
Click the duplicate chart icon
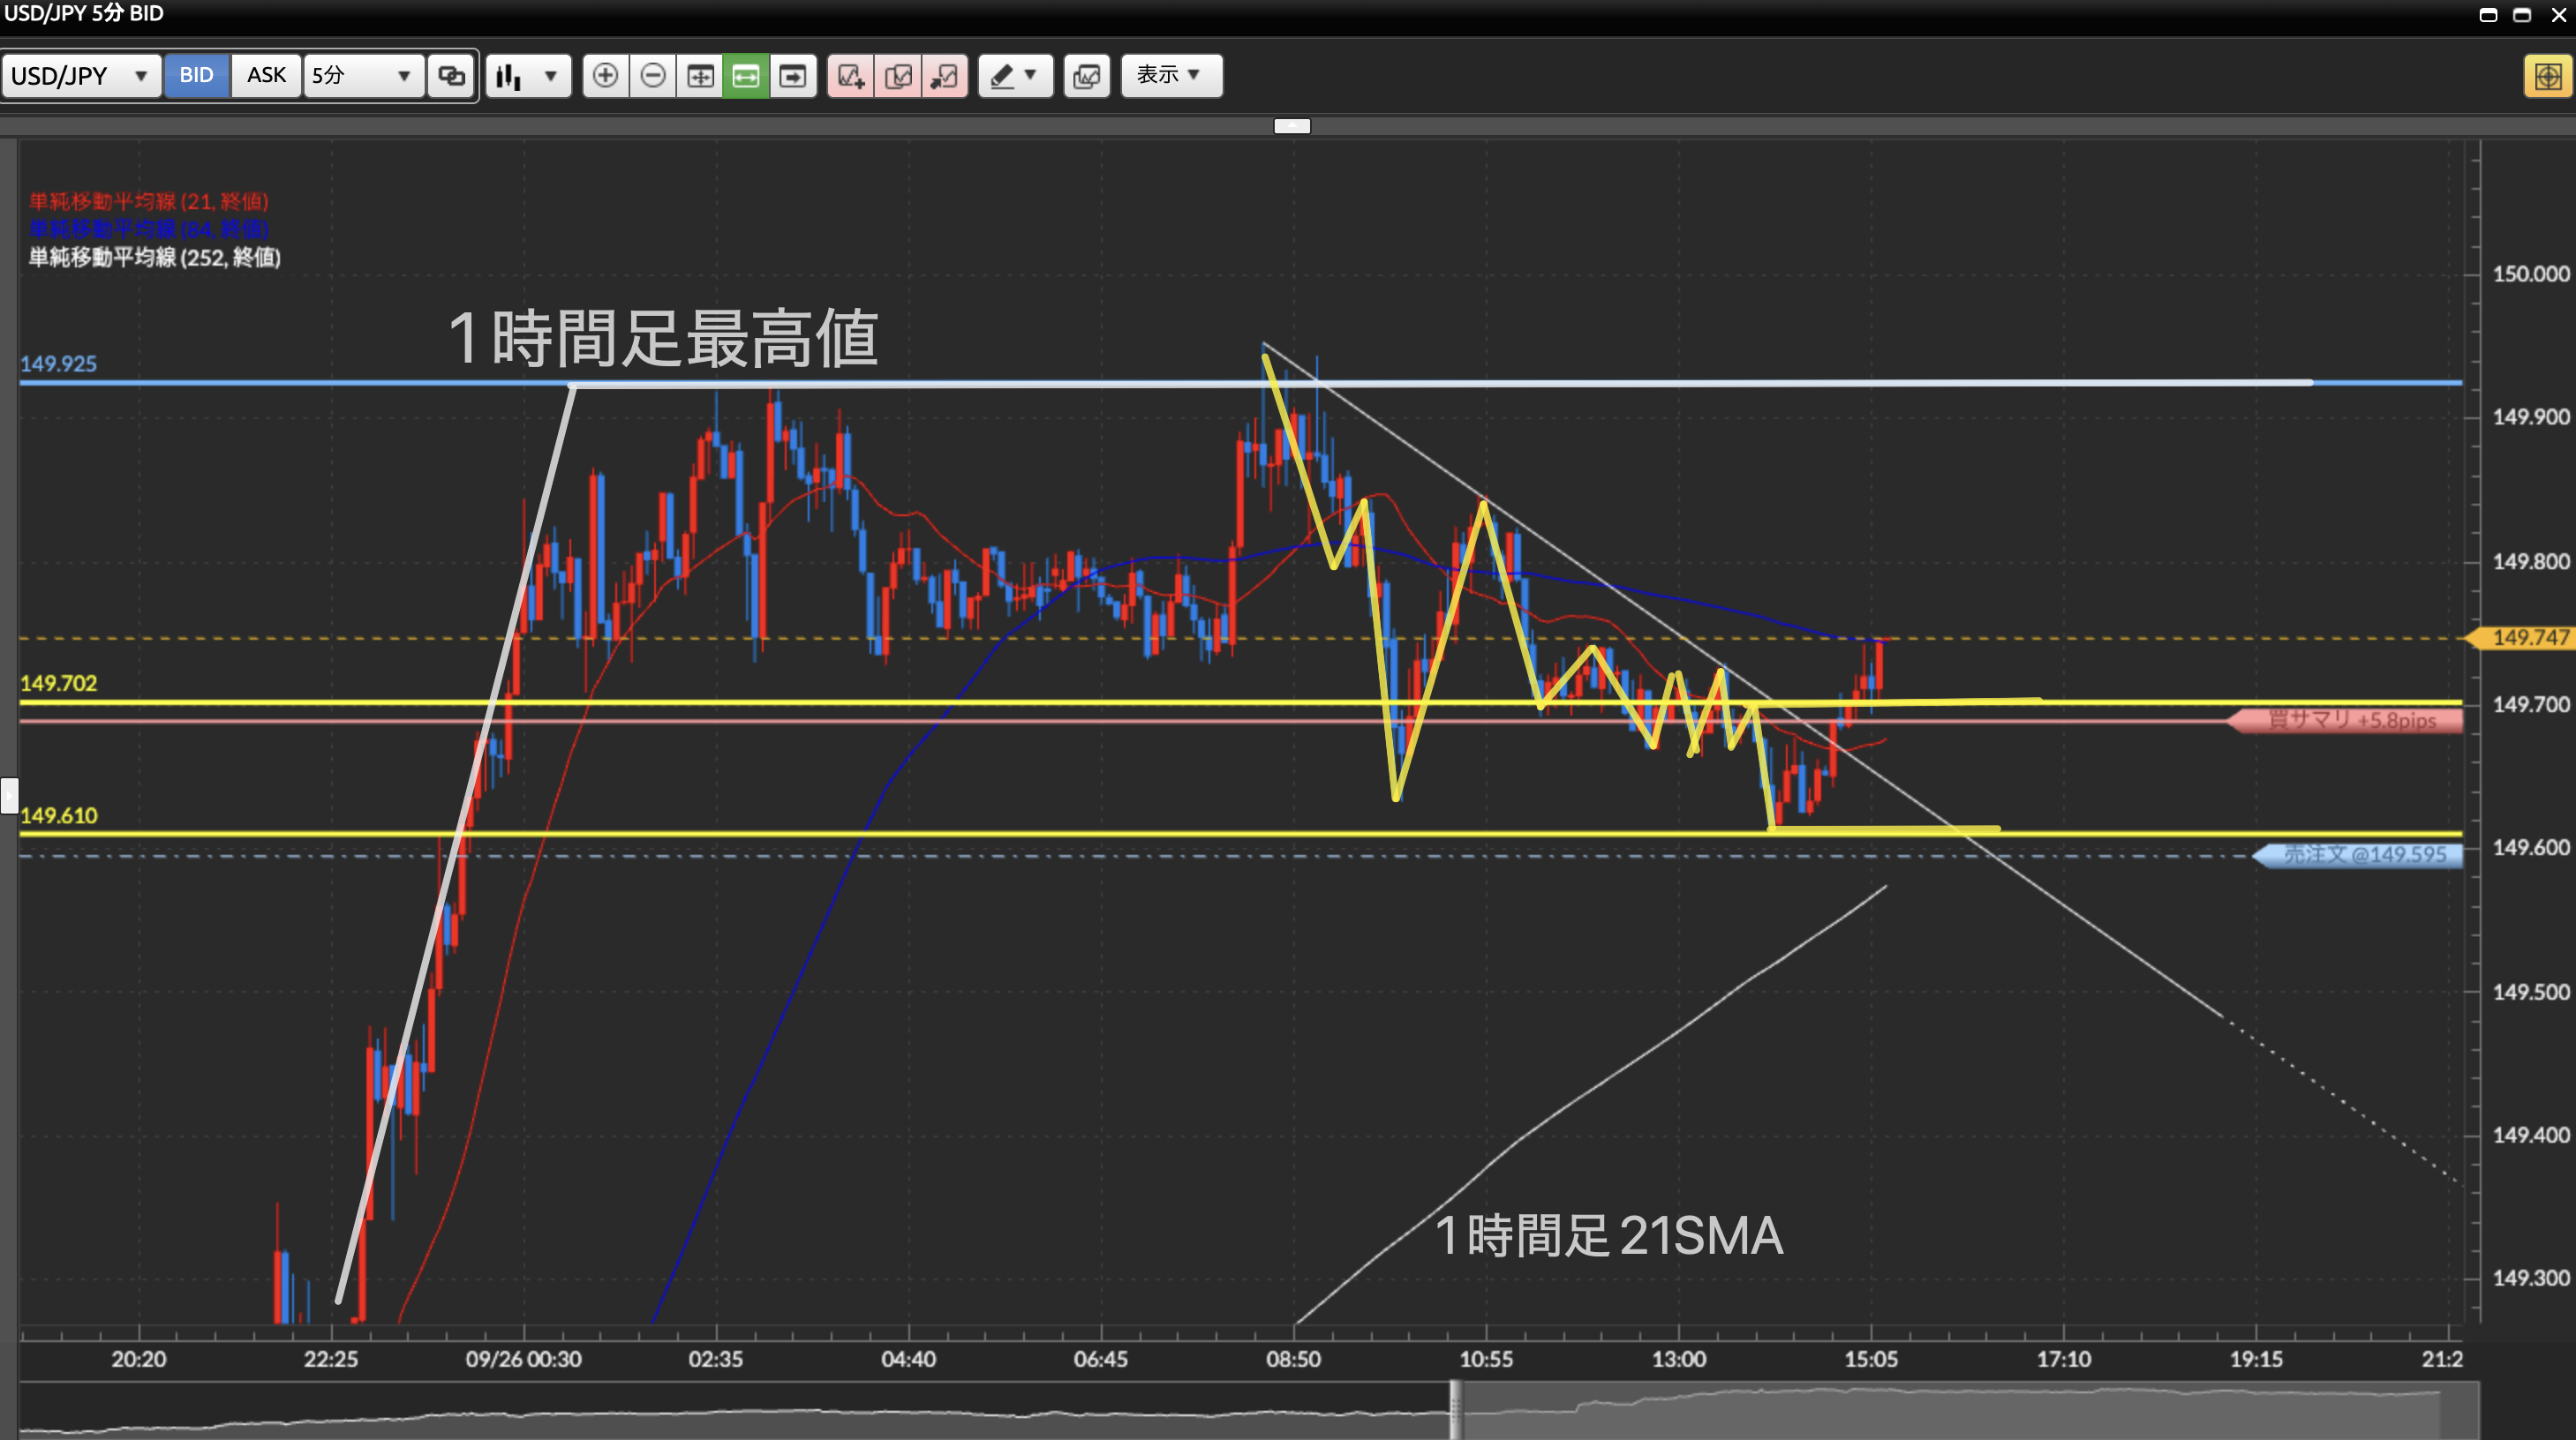pyautogui.click(x=898, y=76)
